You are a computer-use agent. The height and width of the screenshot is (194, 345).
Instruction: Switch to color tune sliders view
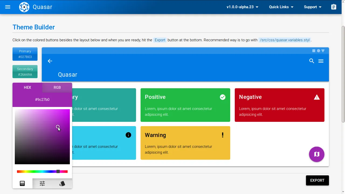(42, 183)
